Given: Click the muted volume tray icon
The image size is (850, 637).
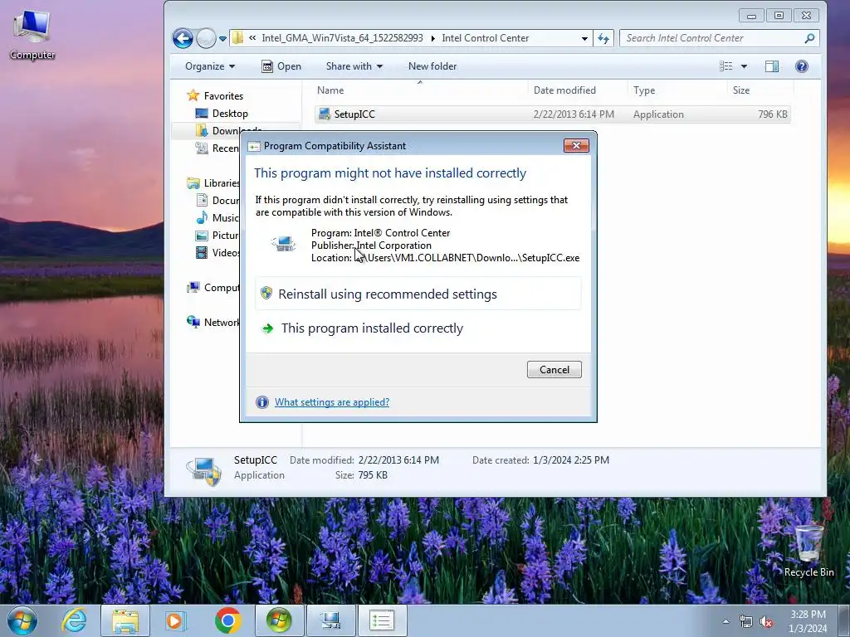Looking at the screenshot, I should click(x=766, y=621).
